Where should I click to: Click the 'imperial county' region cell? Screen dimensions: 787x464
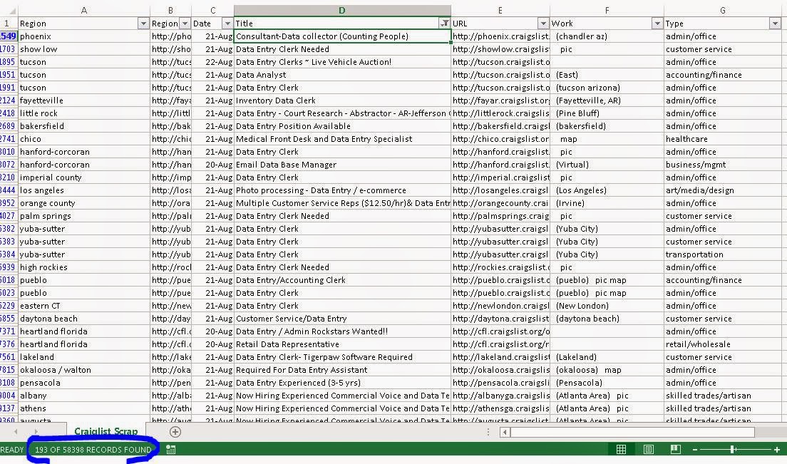tap(84, 177)
